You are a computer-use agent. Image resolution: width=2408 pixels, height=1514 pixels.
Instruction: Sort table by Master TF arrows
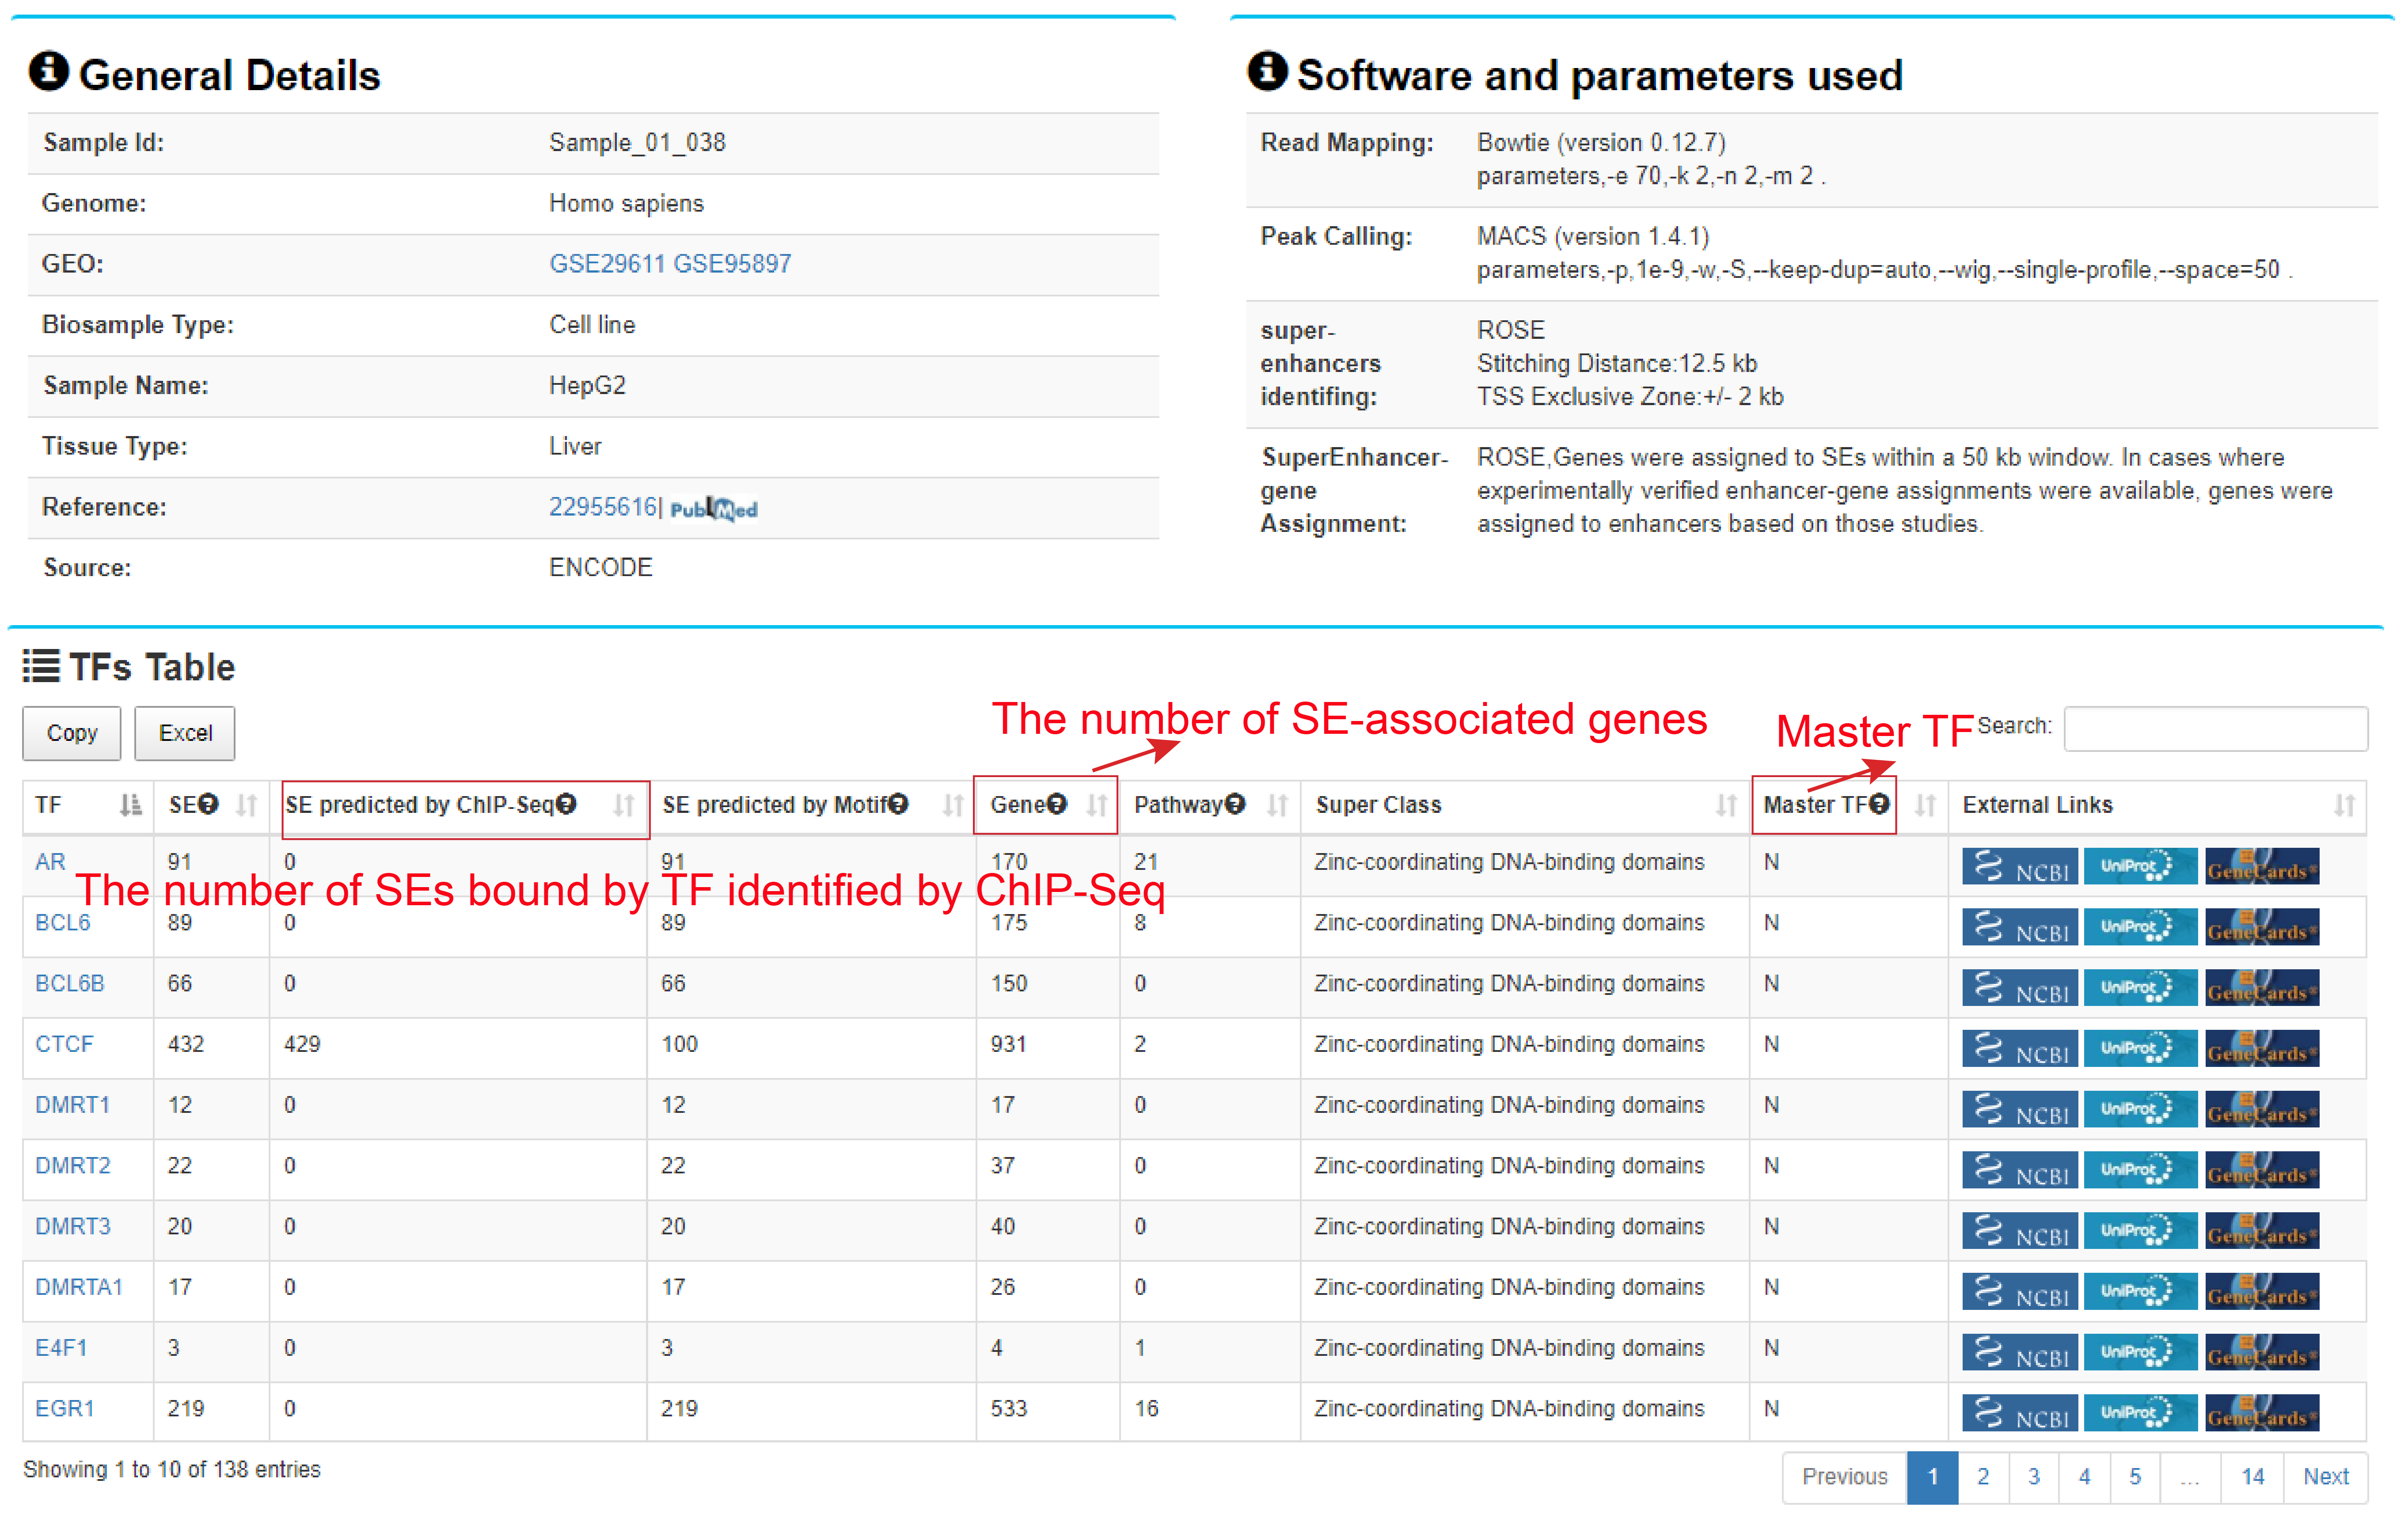tap(1925, 805)
